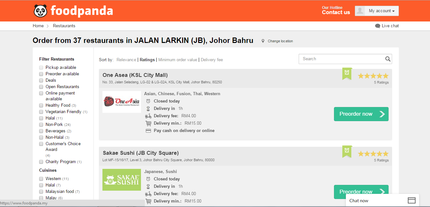Sort by Minimum order value
430x207 pixels.
178,60
